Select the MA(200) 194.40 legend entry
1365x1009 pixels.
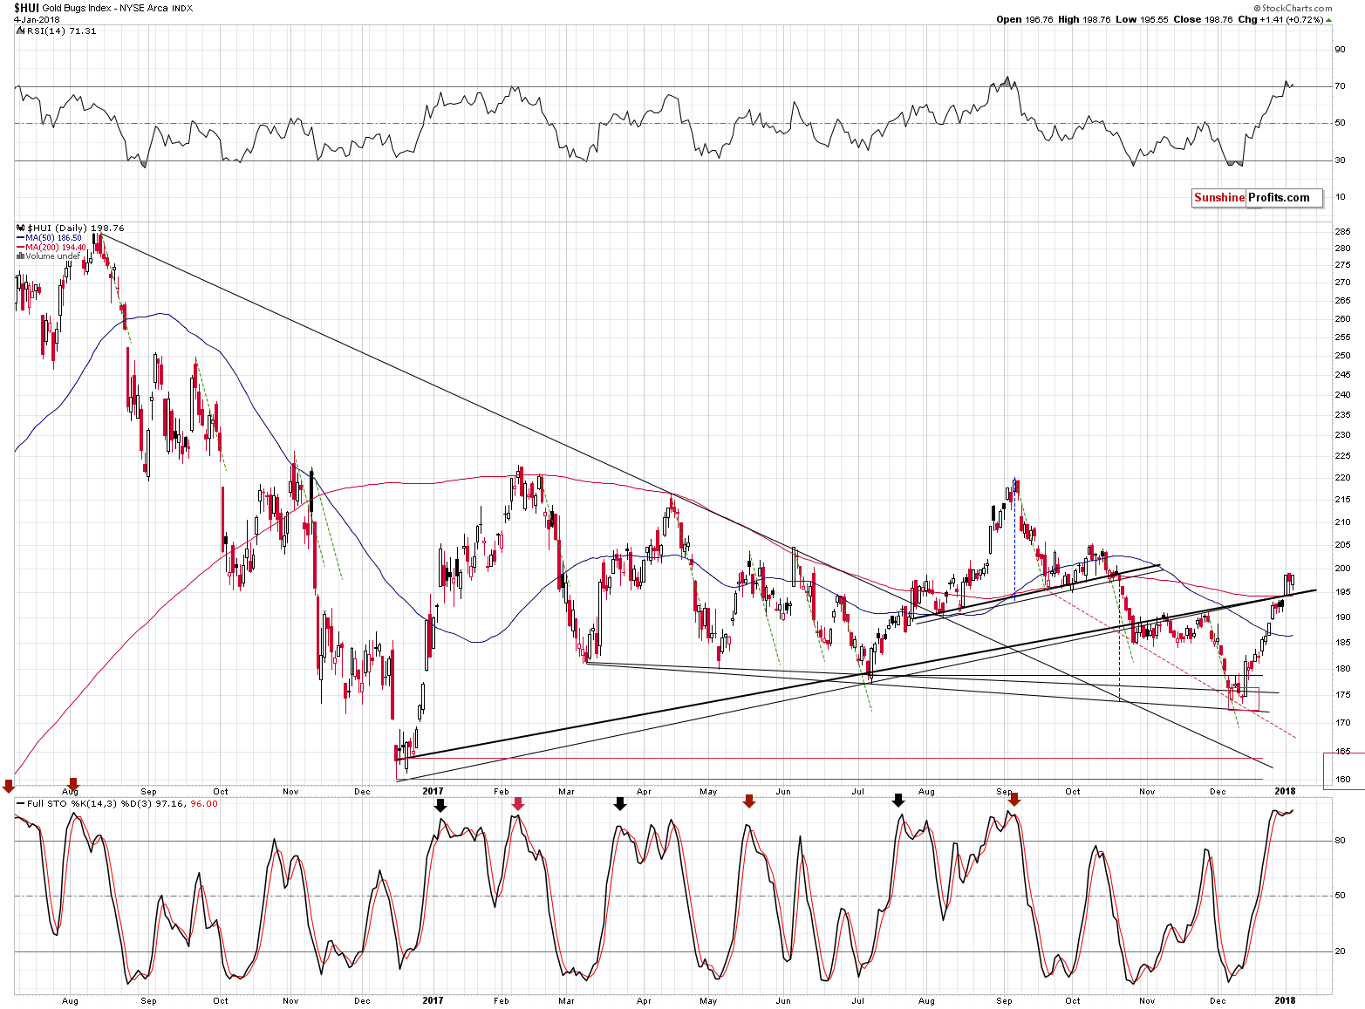pos(51,248)
